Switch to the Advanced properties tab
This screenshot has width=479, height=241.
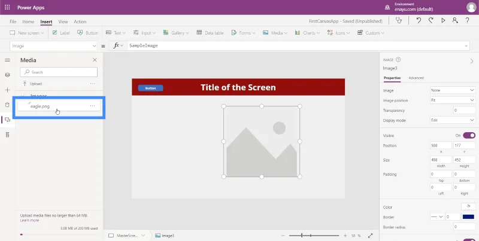[416, 78]
